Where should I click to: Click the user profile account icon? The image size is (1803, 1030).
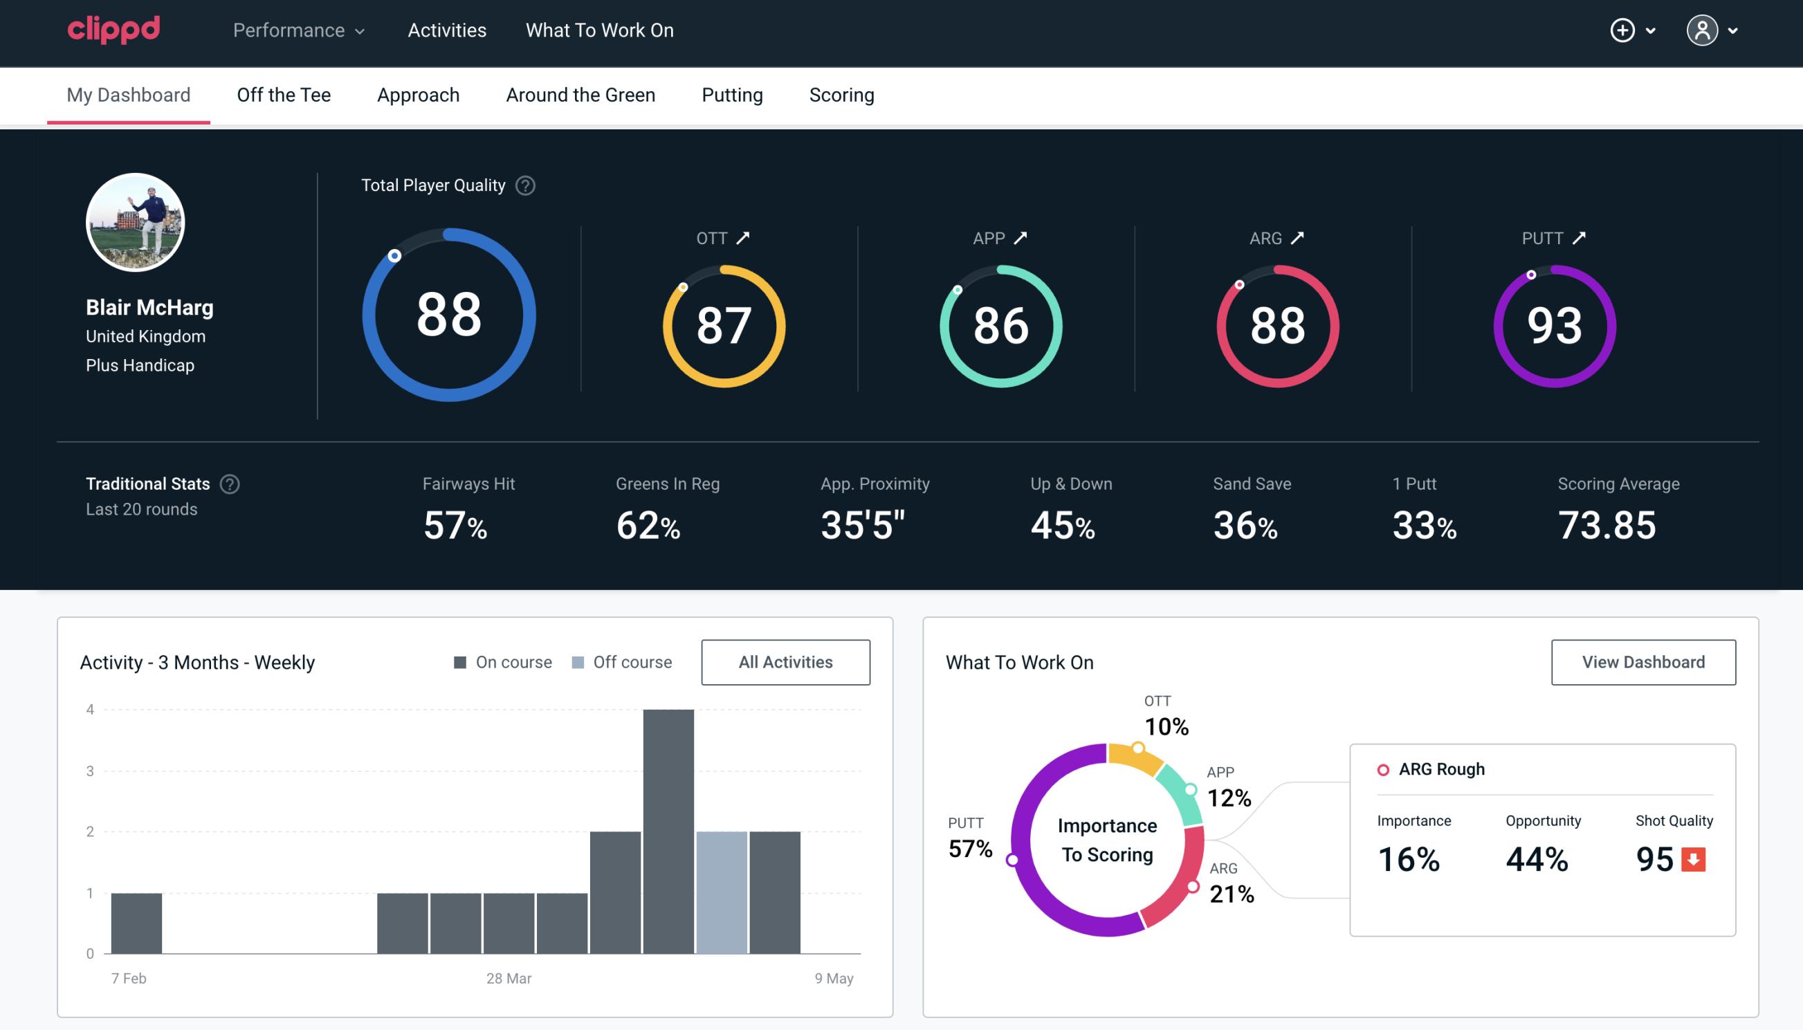click(1703, 30)
